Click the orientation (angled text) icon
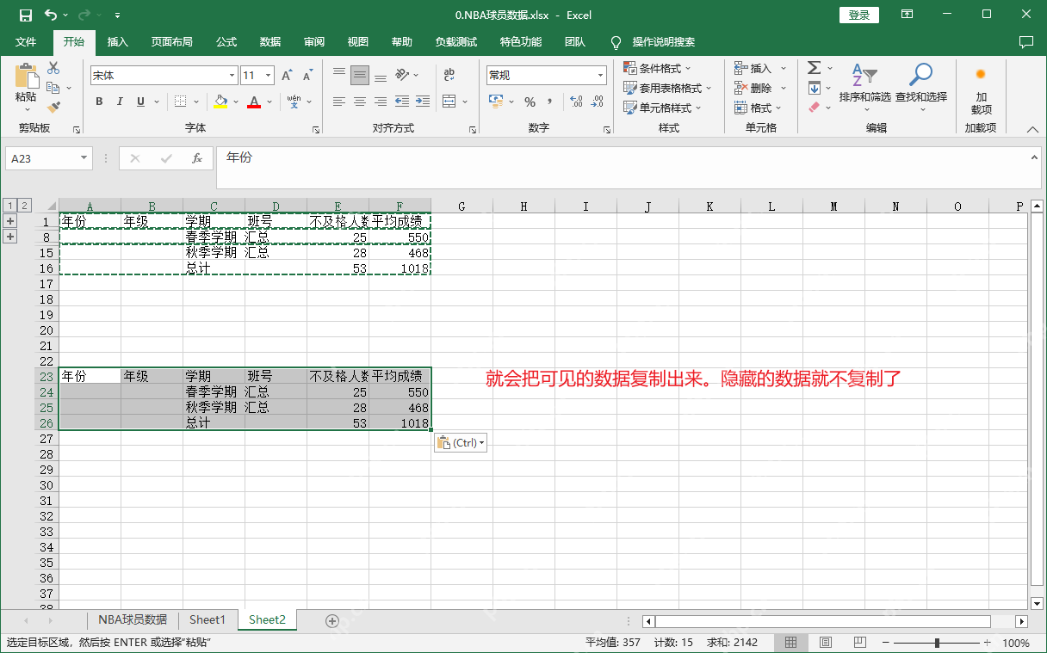 pos(402,75)
